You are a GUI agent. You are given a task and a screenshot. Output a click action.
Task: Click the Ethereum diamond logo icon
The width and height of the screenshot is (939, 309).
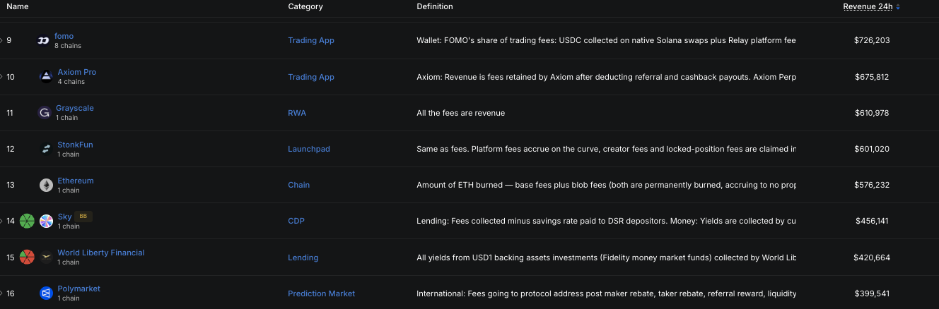pyautogui.click(x=46, y=186)
